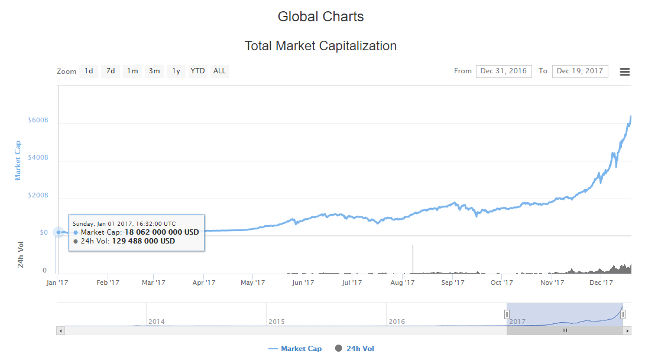The image size is (658, 357).
Task: Click the scrollbar right arrow
Action: (627, 330)
